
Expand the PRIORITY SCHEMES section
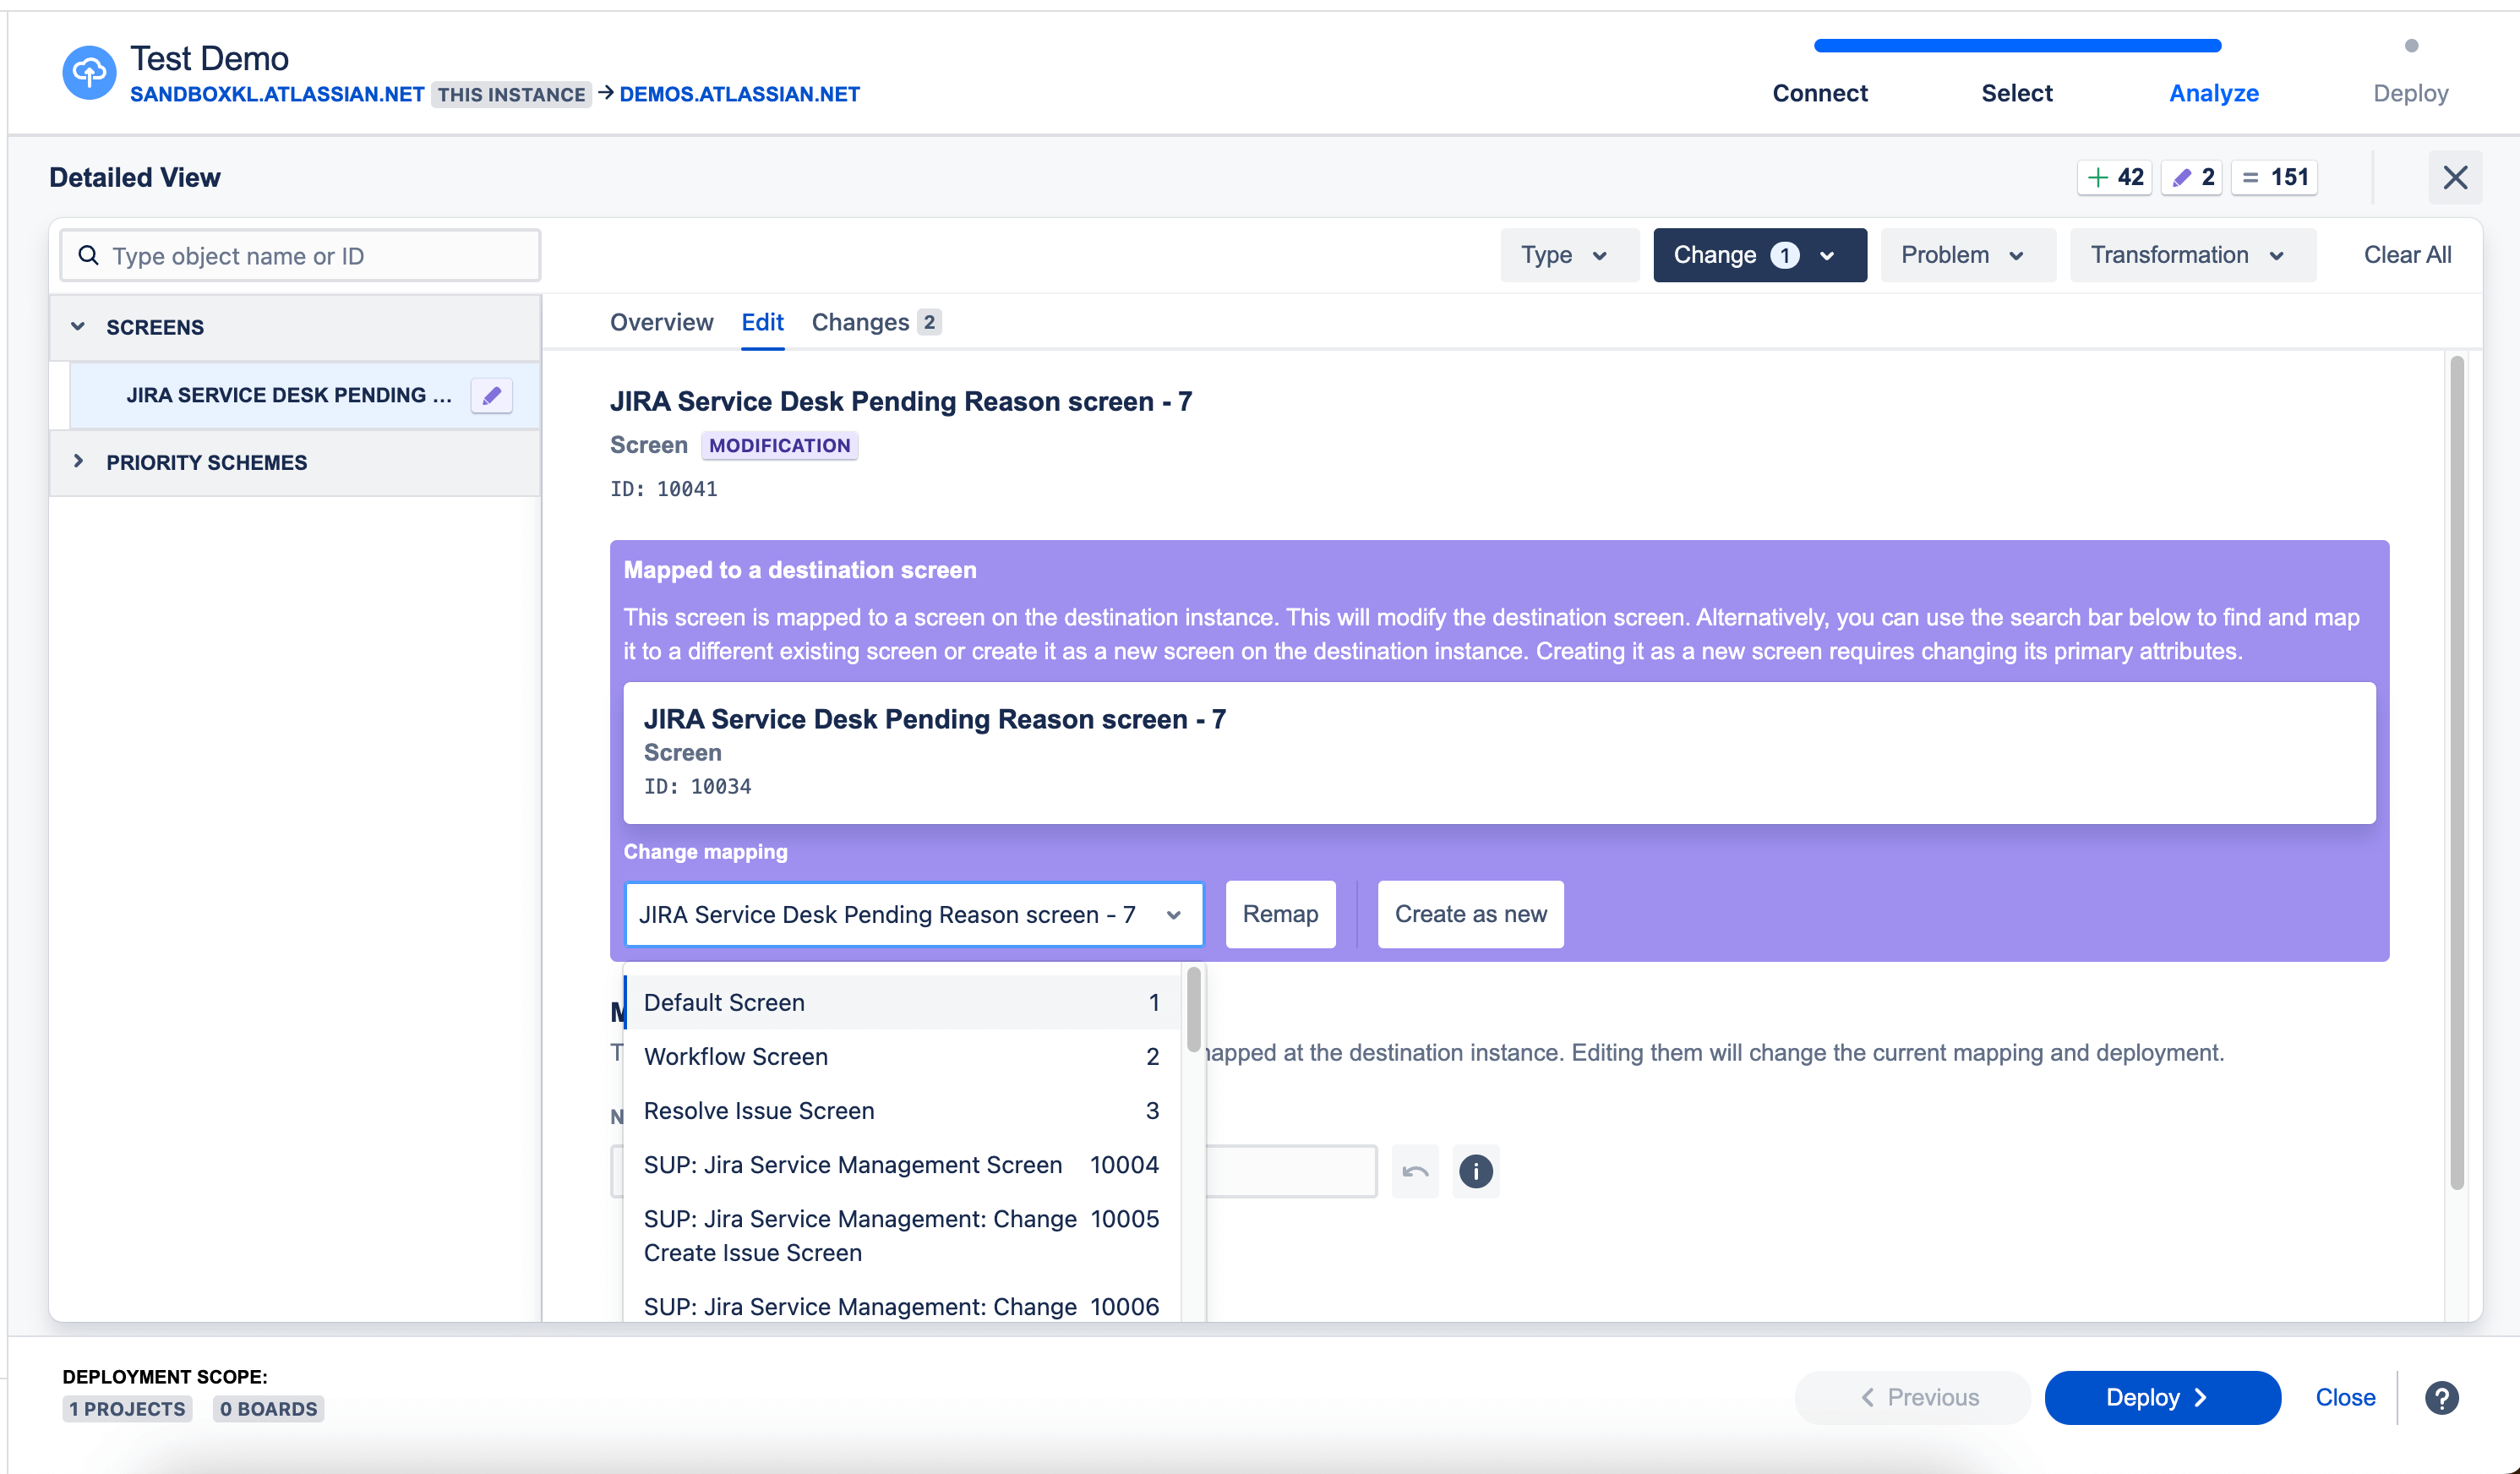coord(78,462)
